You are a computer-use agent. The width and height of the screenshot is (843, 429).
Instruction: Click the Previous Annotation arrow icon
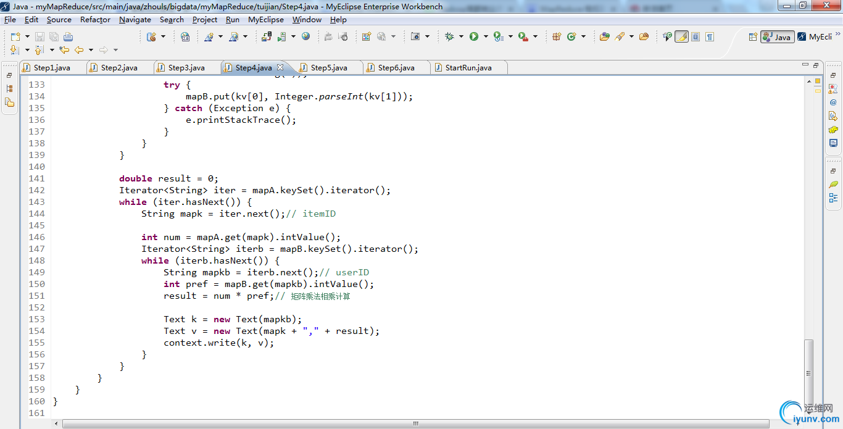click(39, 50)
